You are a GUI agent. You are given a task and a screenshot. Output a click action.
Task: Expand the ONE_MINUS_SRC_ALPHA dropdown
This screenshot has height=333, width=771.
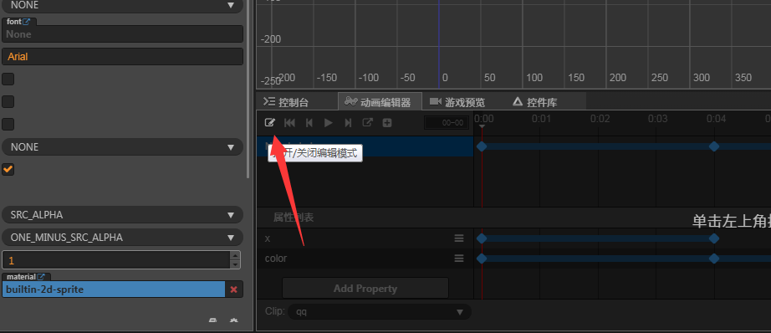point(122,238)
